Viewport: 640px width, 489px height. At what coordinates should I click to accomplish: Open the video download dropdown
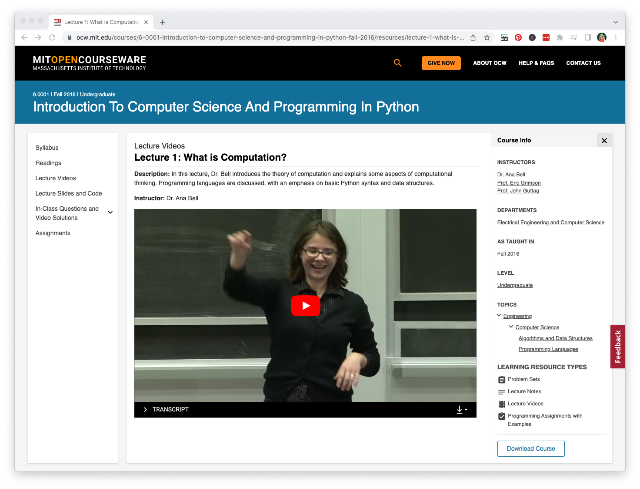click(462, 410)
